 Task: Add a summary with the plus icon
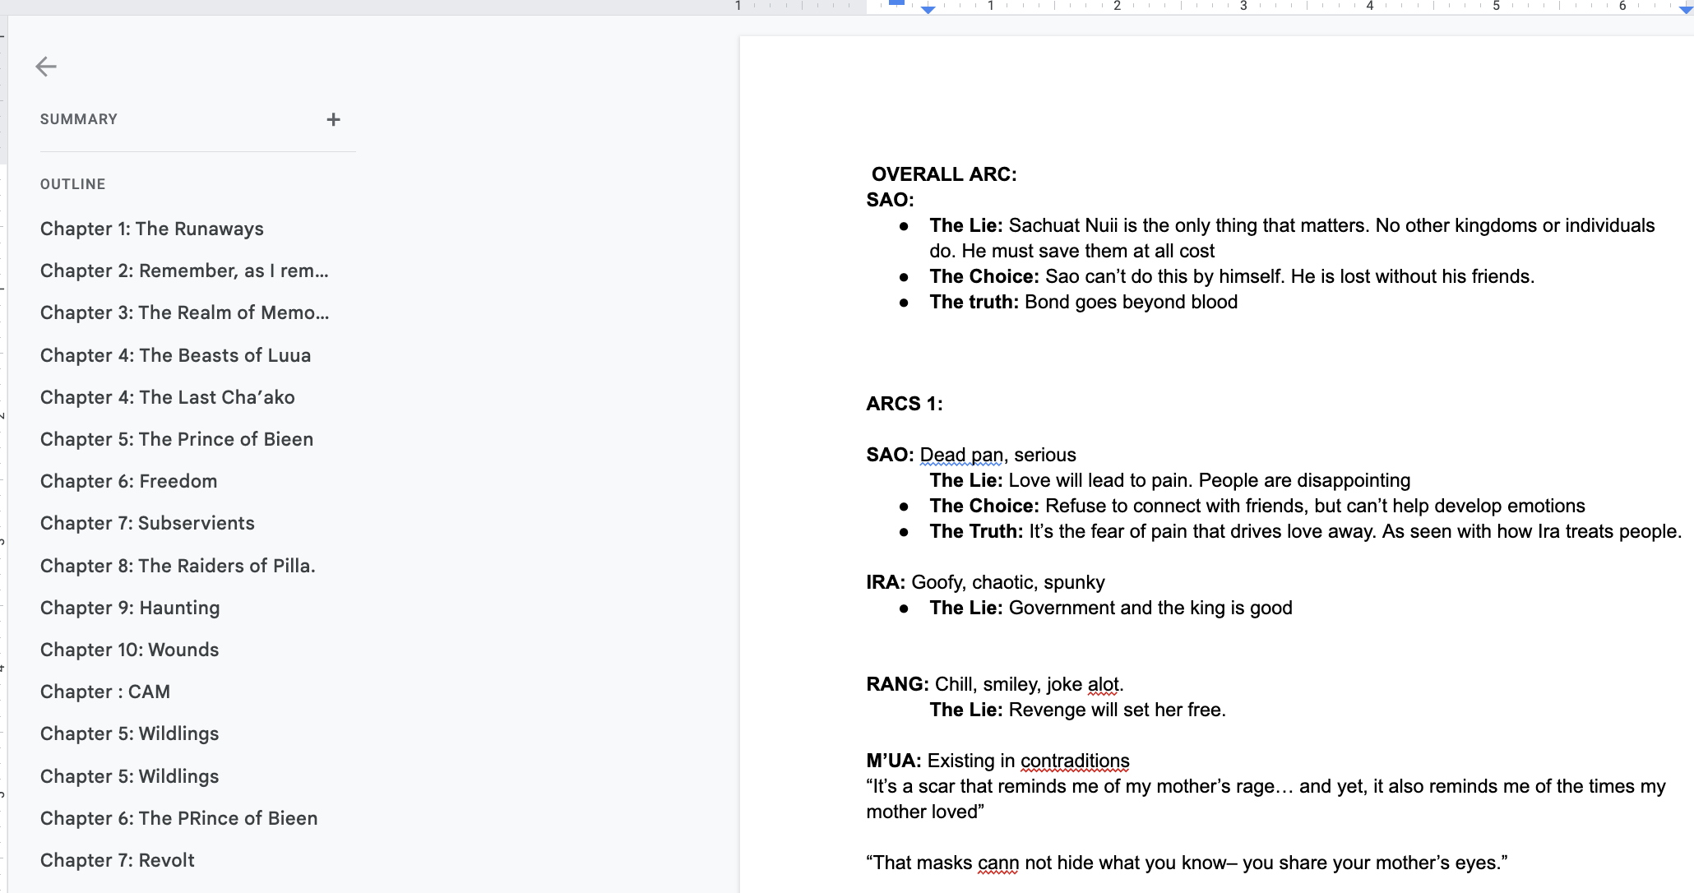tap(333, 120)
